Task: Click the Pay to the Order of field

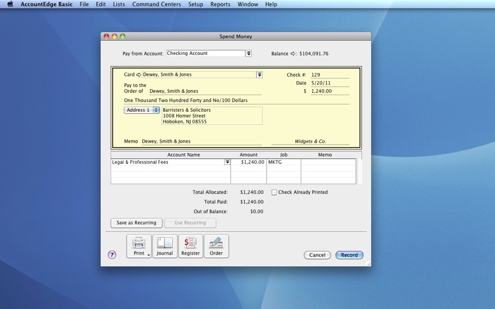Action: 205,91
